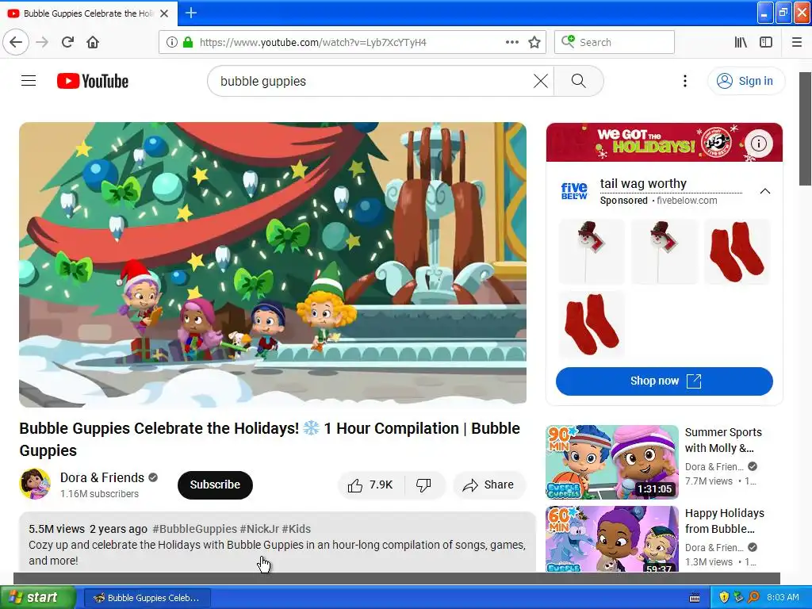Open the red socks product in second row

pos(592,324)
